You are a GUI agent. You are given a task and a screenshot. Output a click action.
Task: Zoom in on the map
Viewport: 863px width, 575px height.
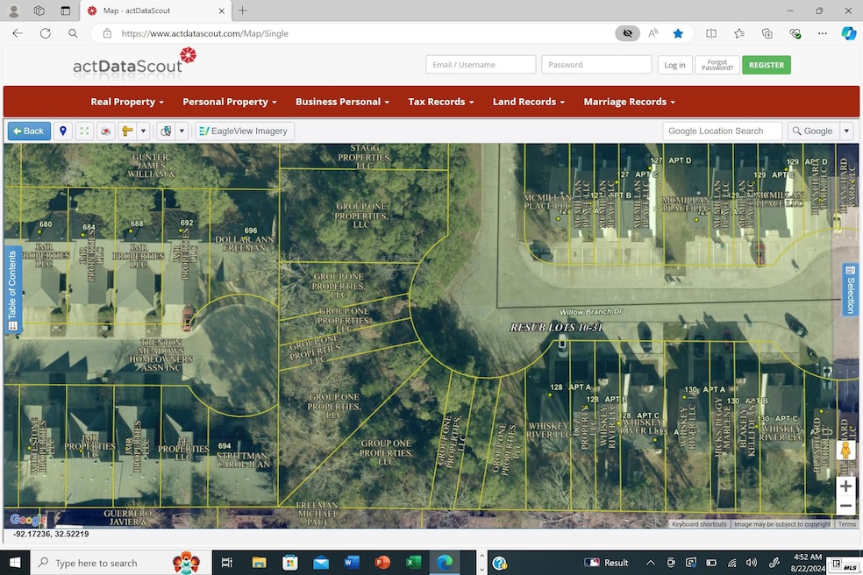point(845,486)
